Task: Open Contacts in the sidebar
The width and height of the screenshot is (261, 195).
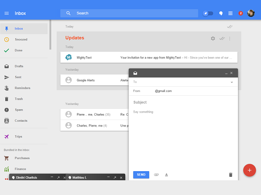Action: pos(24,121)
